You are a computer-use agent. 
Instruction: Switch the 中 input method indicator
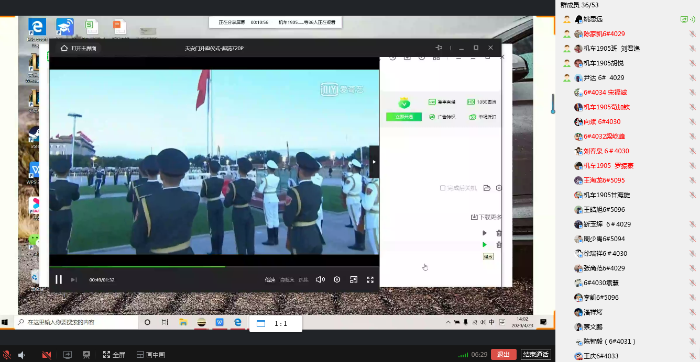[x=491, y=322]
